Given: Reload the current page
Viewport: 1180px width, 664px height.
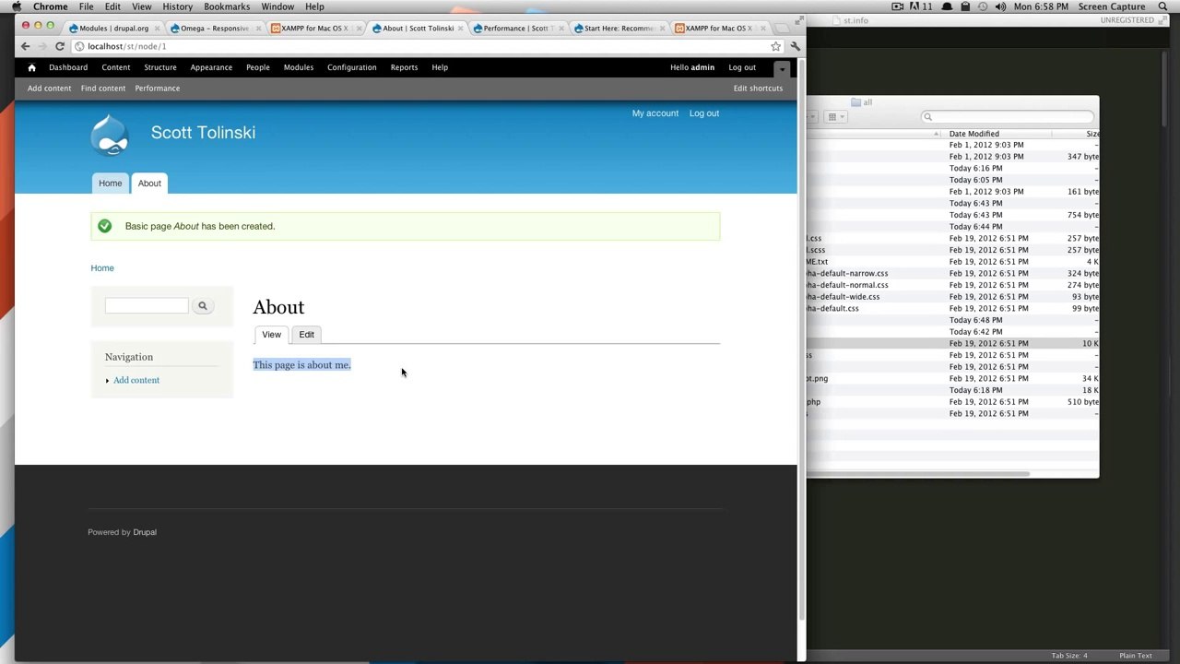Looking at the screenshot, I should pyautogui.click(x=60, y=46).
